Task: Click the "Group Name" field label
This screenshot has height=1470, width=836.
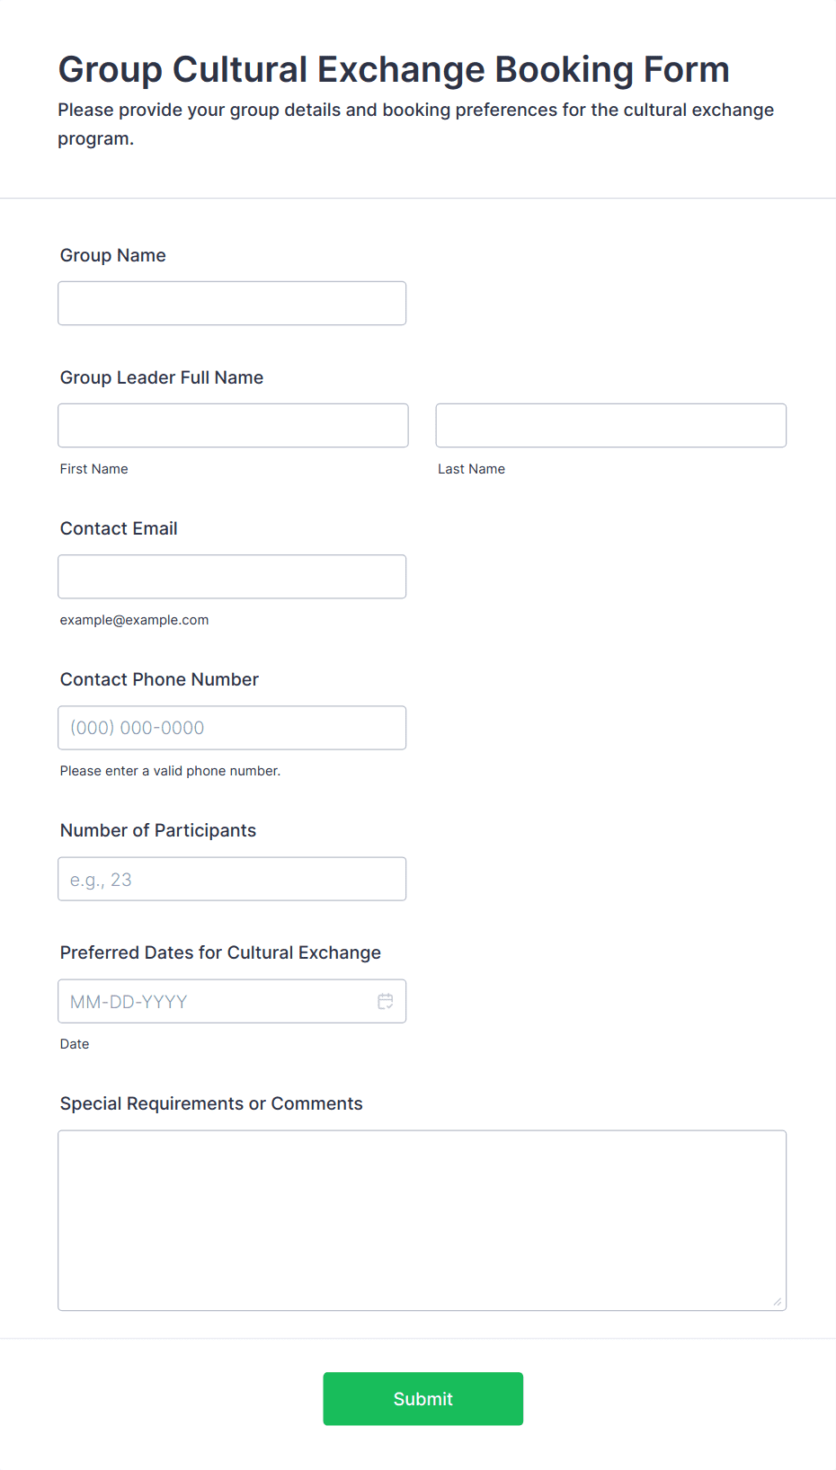Action: 113,255
